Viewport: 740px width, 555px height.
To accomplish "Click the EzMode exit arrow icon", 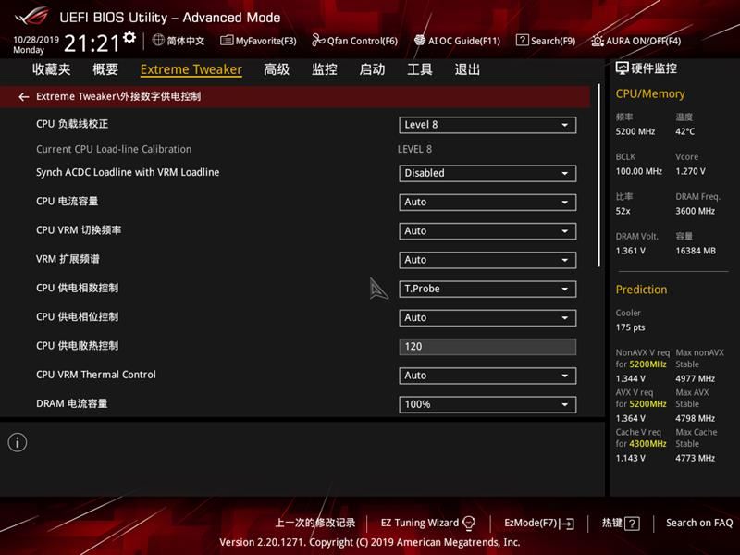I will pyautogui.click(x=568, y=524).
